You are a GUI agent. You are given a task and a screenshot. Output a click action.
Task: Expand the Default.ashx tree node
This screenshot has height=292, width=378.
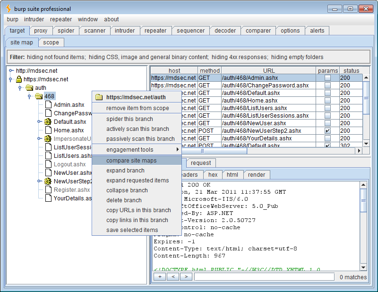coord(39,121)
